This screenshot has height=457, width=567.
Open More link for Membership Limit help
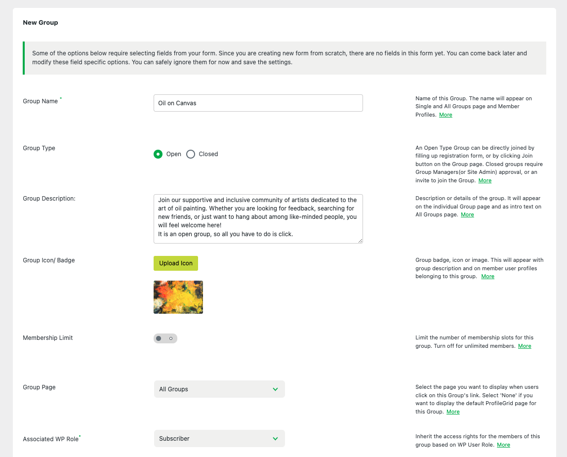tap(525, 346)
